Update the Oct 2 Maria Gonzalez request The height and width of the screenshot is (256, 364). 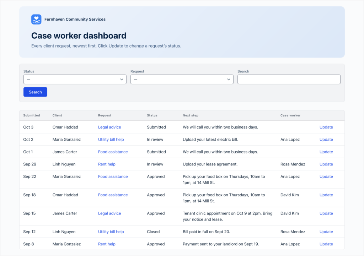coord(326,140)
